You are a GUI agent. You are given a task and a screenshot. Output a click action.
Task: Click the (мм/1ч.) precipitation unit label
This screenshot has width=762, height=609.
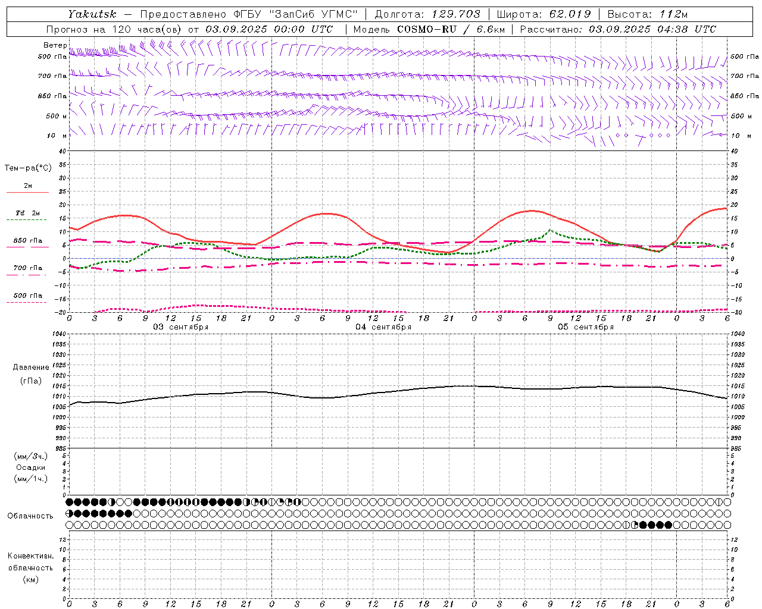pyautogui.click(x=31, y=479)
